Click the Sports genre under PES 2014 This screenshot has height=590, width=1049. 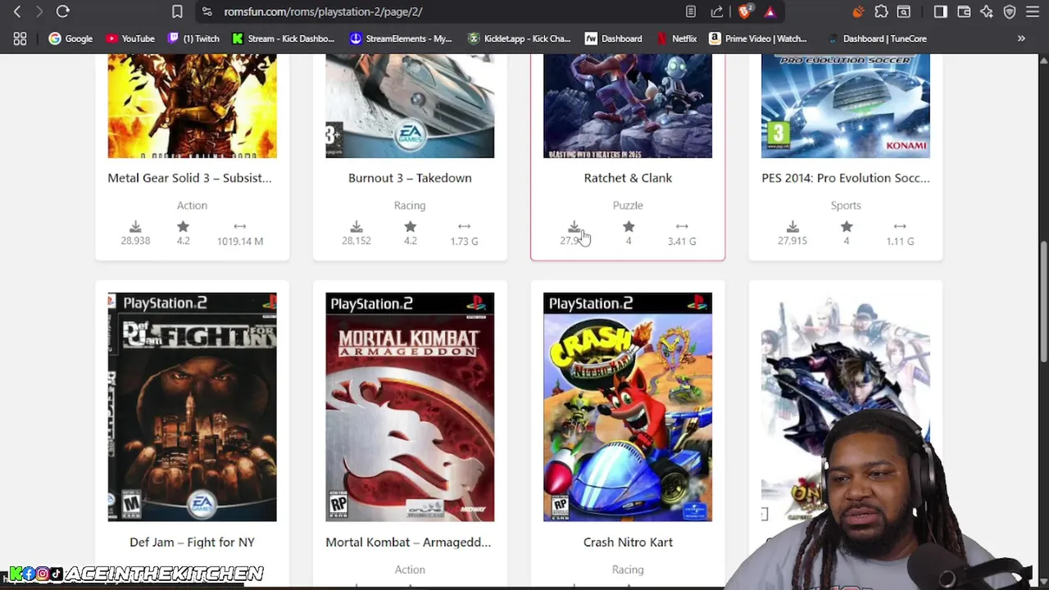(846, 206)
